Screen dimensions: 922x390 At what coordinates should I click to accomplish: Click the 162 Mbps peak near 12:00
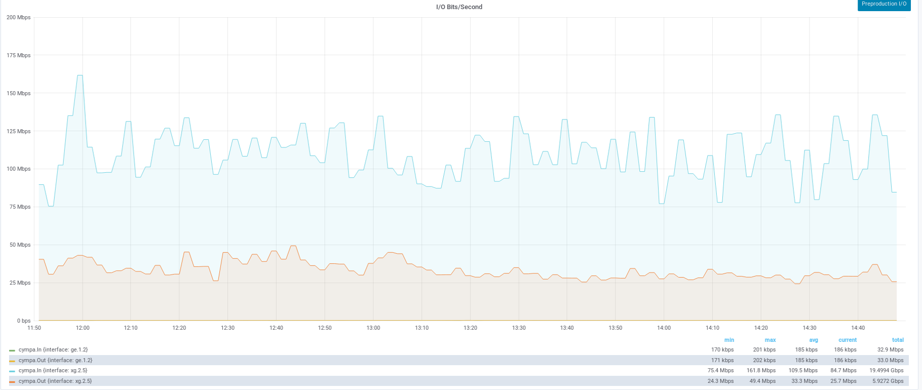point(80,75)
